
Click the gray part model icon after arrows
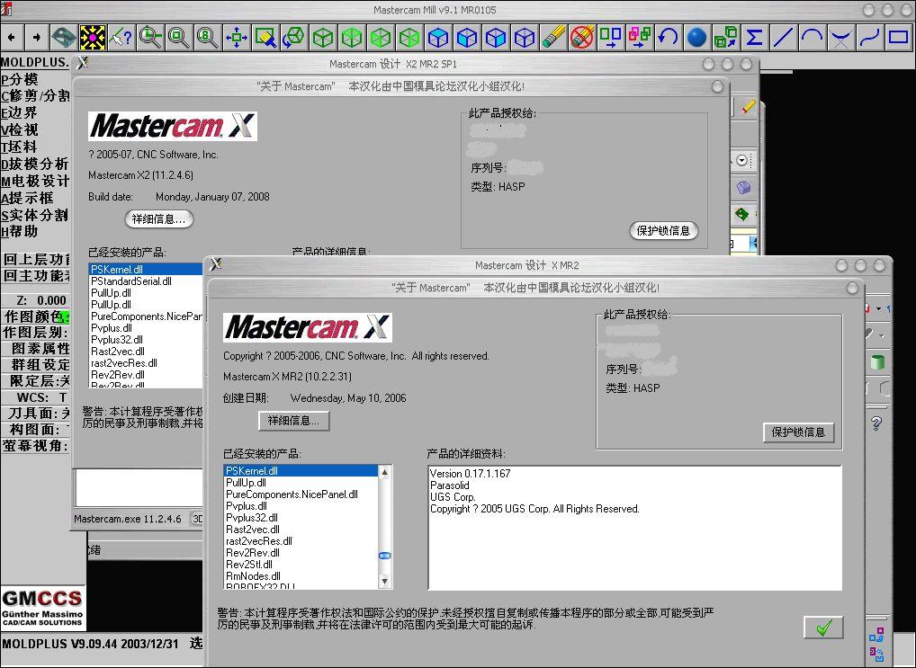click(64, 38)
